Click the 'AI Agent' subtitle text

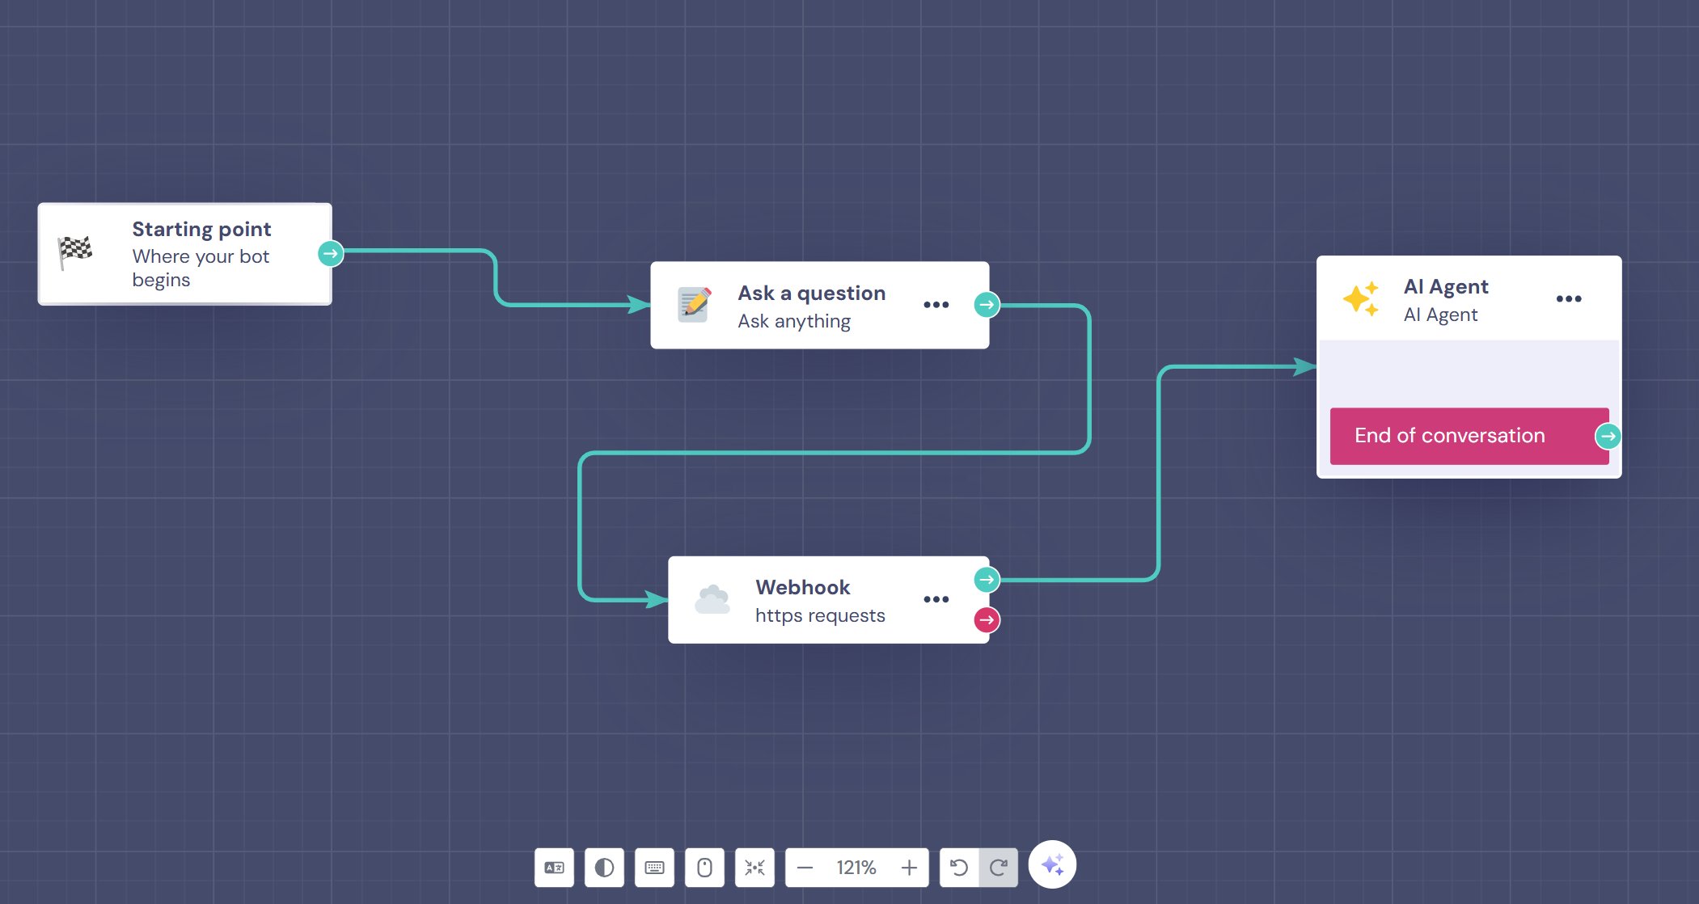[1440, 315]
